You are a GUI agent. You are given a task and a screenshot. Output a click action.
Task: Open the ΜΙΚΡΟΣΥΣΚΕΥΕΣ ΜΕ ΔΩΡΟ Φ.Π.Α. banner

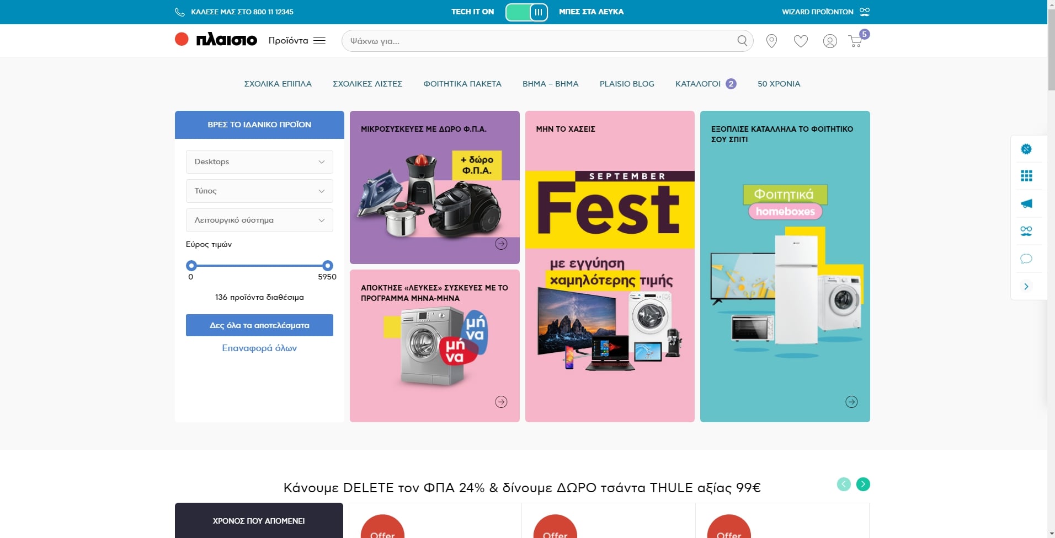click(x=435, y=187)
